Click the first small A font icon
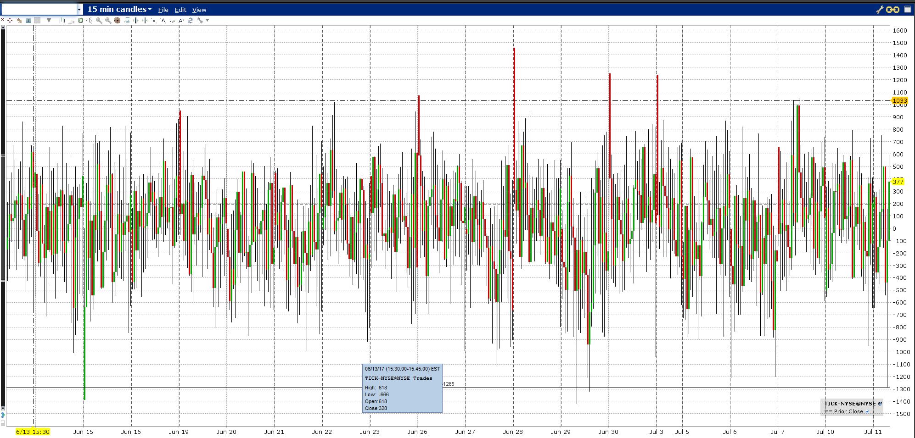 (154, 21)
